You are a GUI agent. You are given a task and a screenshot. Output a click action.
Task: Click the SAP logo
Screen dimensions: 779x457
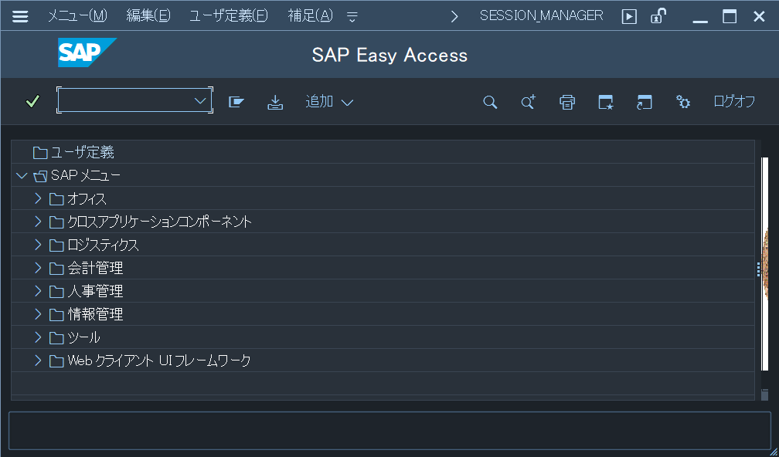tap(87, 54)
